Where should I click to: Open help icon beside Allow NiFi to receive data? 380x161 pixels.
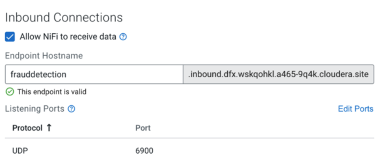point(123,37)
